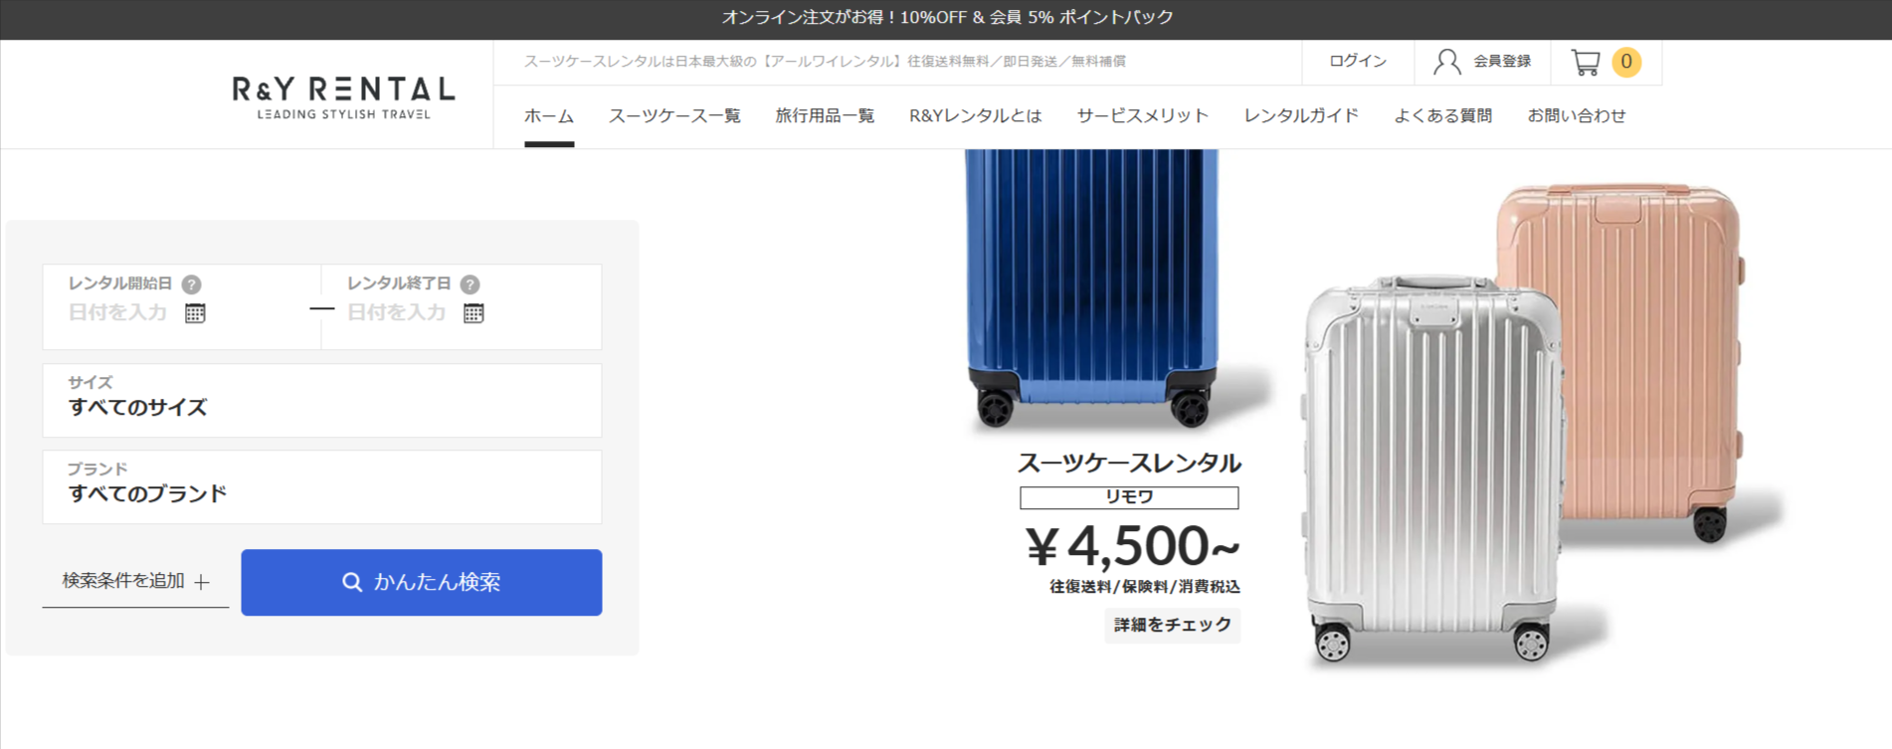Click the yellow cart count badge
This screenshot has width=1892, height=749.
pyautogui.click(x=1626, y=62)
